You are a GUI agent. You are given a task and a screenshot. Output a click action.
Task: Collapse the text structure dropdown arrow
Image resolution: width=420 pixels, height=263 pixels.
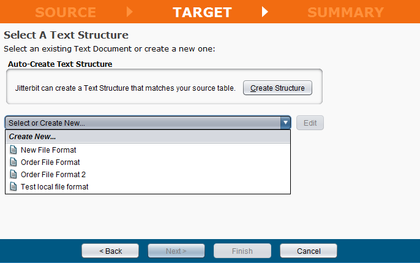click(285, 123)
